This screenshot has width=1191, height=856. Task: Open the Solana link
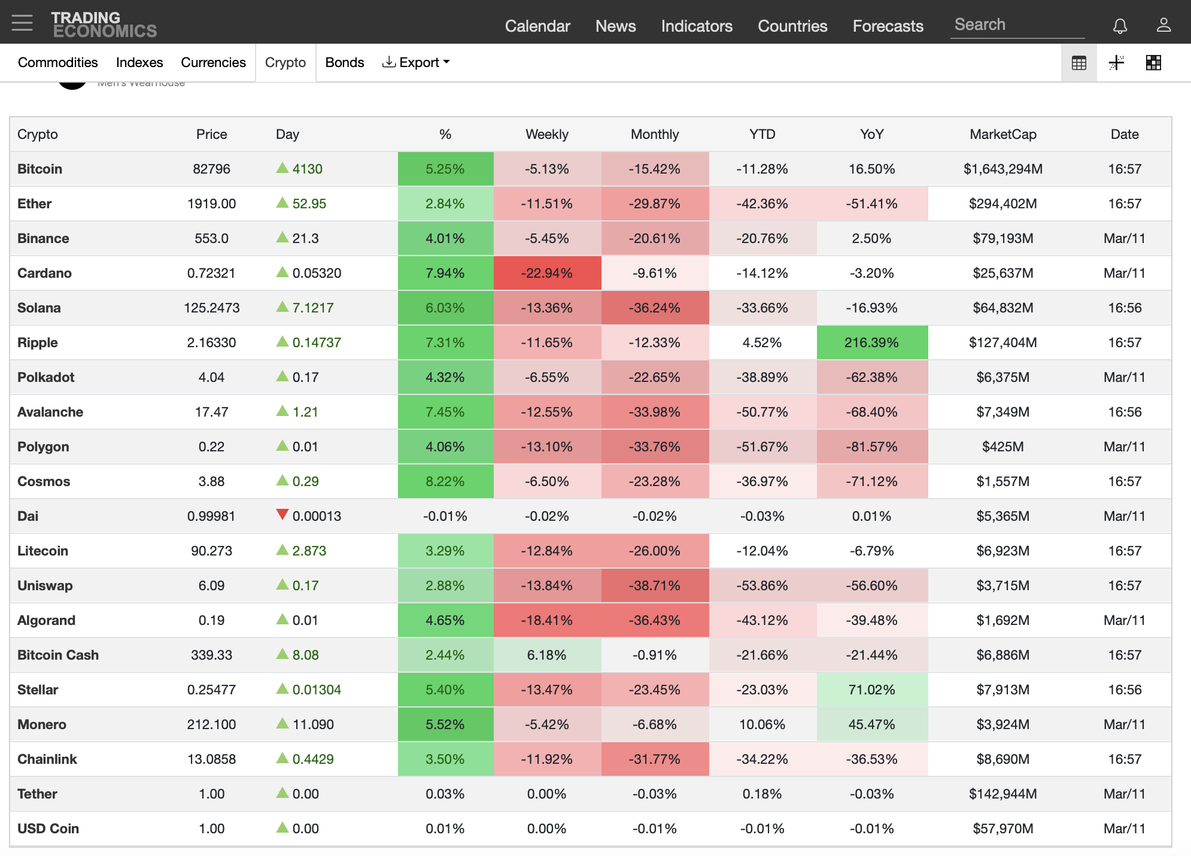[x=39, y=308]
